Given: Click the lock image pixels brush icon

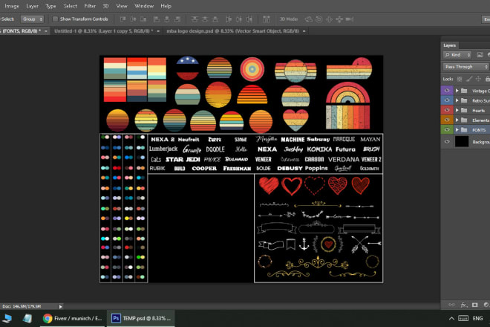Looking at the screenshot, I should pyautogui.click(x=468, y=78).
